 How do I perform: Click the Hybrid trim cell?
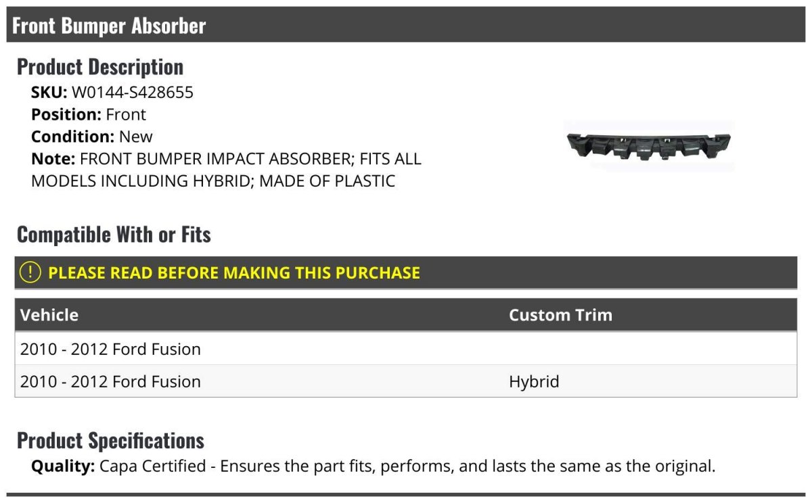tap(534, 381)
